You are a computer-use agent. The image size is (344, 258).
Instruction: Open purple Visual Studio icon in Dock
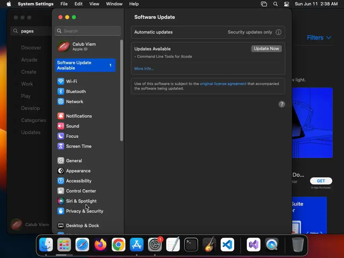point(254,245)
